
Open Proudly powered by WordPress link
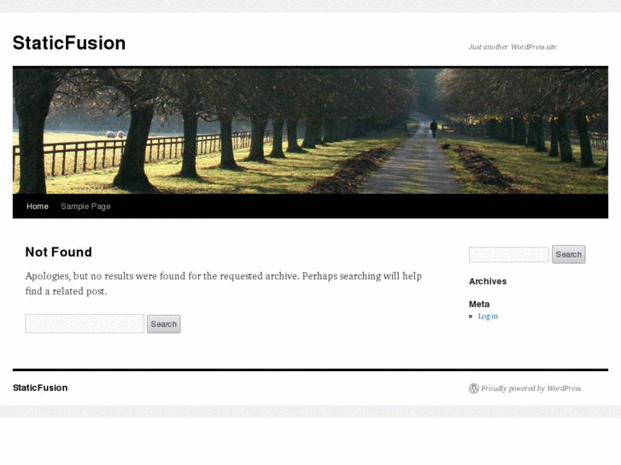pyautogui.click(x=530, y=388)
